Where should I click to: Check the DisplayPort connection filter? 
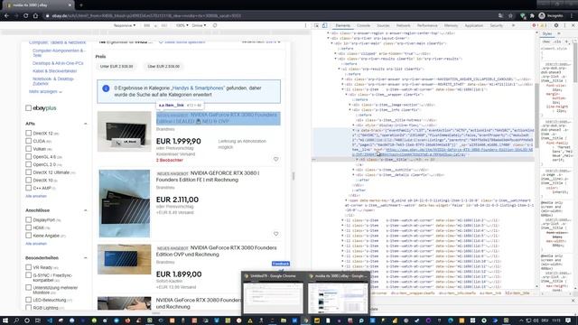(x=28, y=219)
